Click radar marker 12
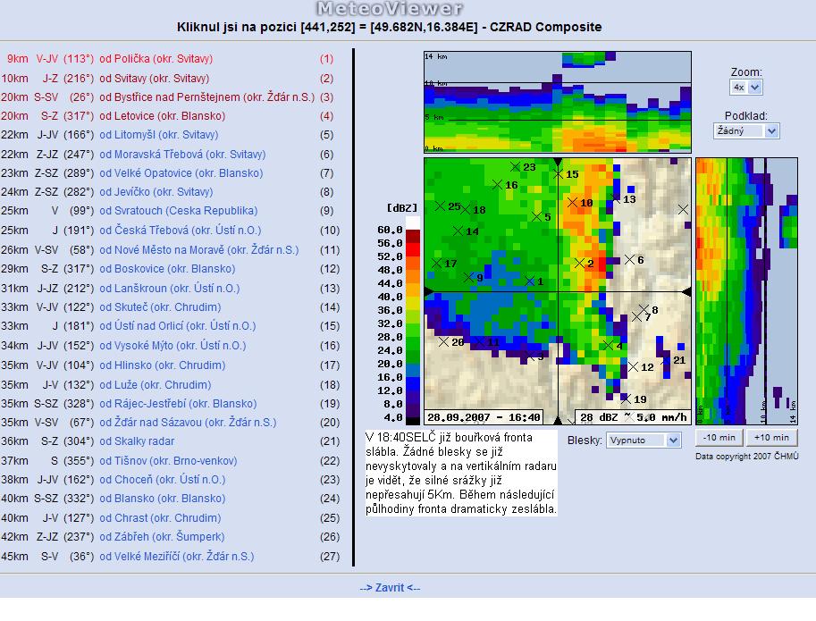The width and height of the screenshot is (816, 621). [x=633, y=366]
